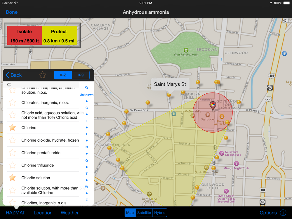Screen dimensions: 292x219
Task: Tap blue gas station icon near Glenwood
Action: (x=284, y=54)
